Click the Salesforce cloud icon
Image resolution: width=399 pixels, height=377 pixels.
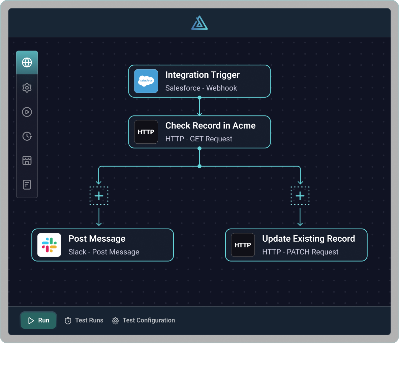tap(146, 81)
